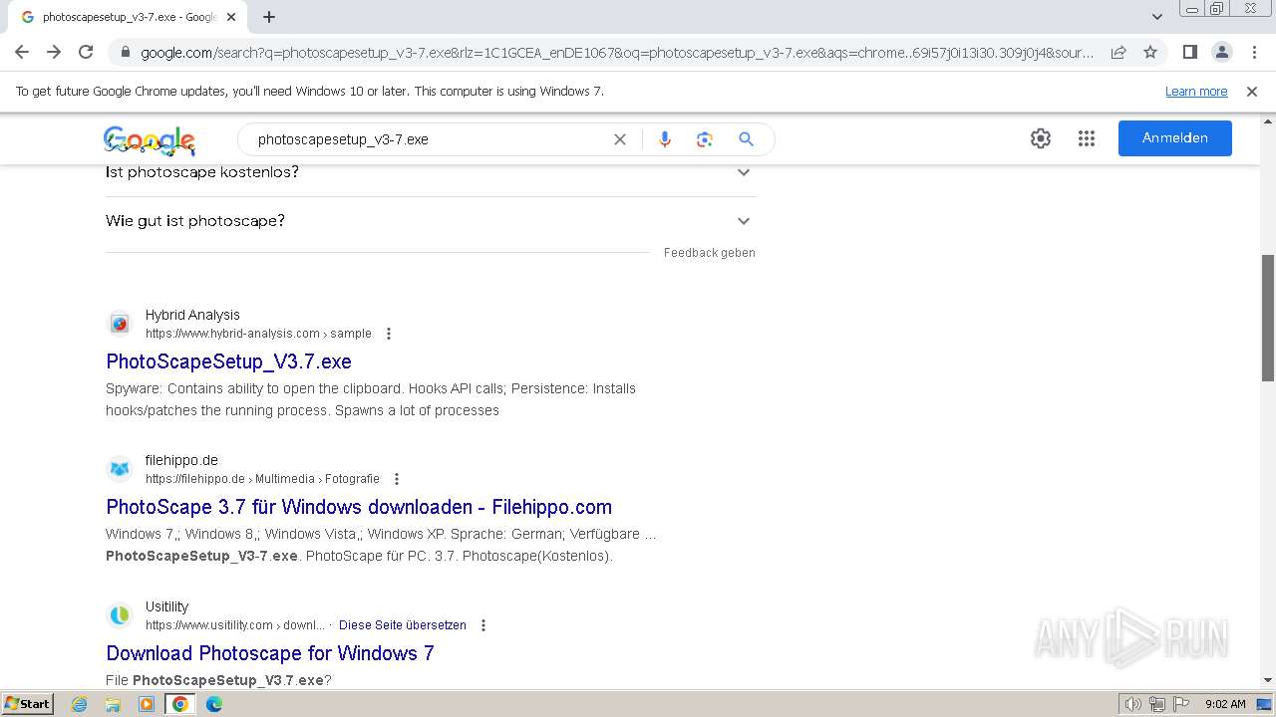Clear the search query text
The width and height of the screenshot is (1276, 717).
(620, 139)
